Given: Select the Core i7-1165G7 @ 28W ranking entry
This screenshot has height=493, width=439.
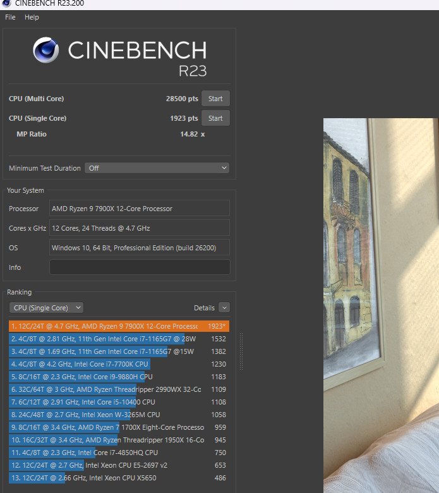Looking at the screenshot, I should 119,339.
